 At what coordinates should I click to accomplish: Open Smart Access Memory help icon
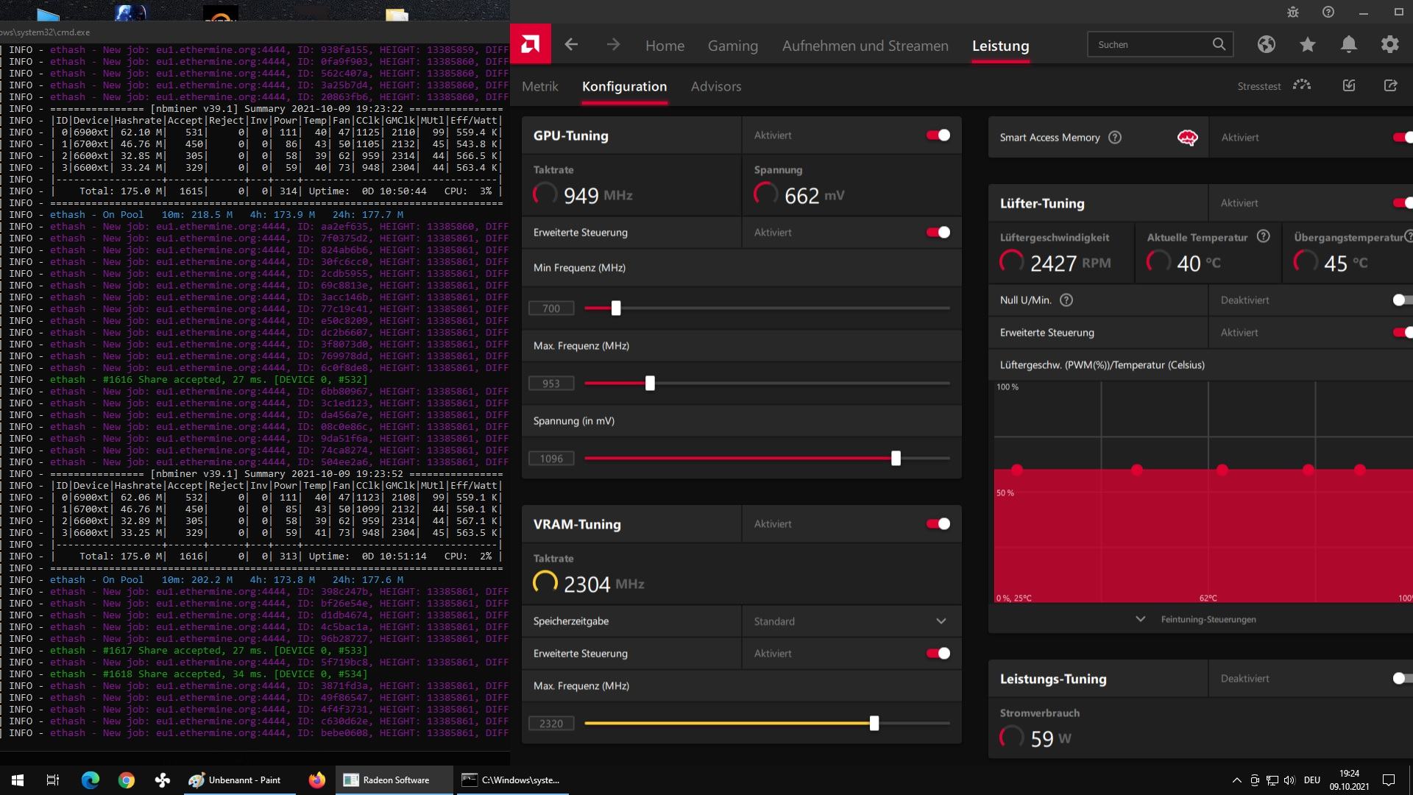pyautogui.click(x=1115, y=138)
